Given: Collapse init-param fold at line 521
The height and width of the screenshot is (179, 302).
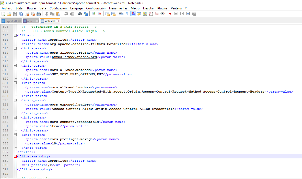Looking at the screenshot, I should (x=15, y=83).
